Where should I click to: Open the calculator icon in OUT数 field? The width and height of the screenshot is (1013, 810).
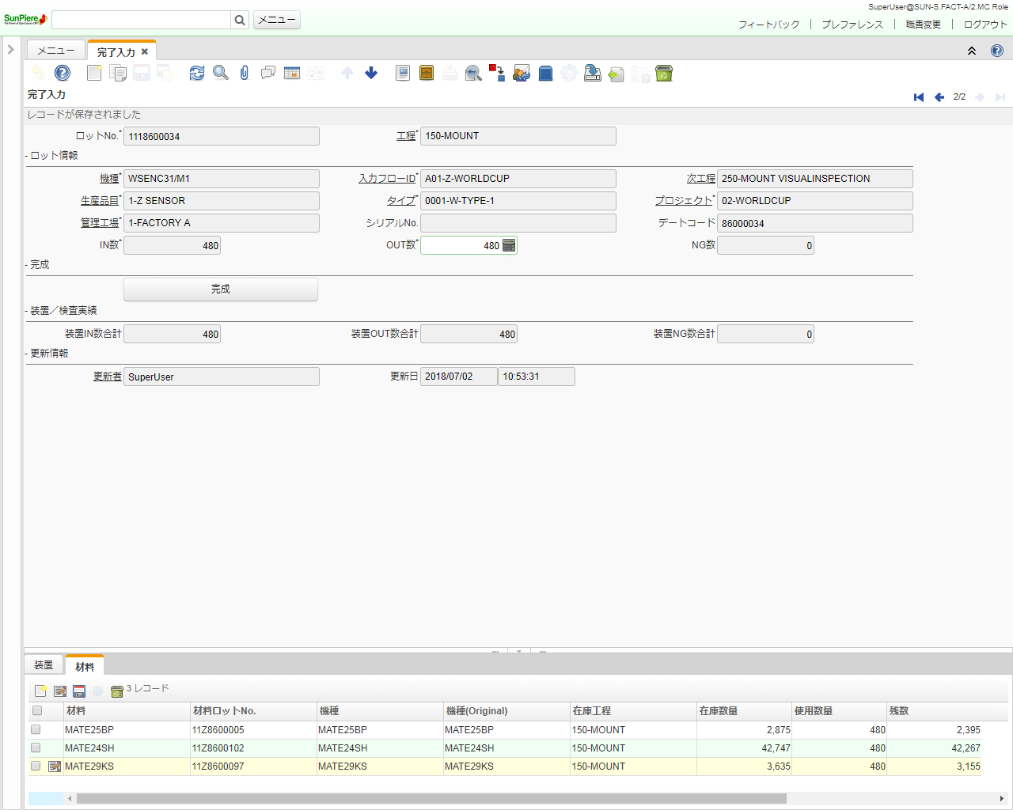(511, 245)
